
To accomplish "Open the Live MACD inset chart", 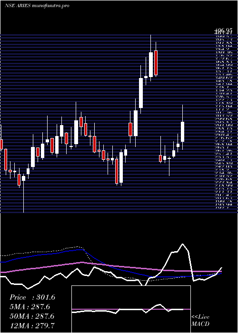I will click(x=131, y=309).
